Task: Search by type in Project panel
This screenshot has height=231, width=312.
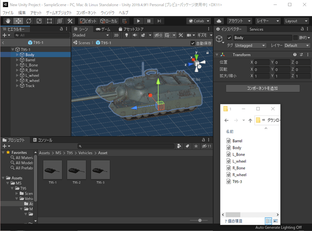Action: pos(179,146)
